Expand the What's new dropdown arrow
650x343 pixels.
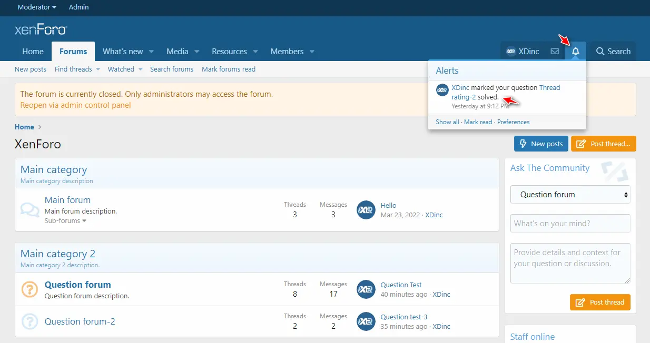151,52
